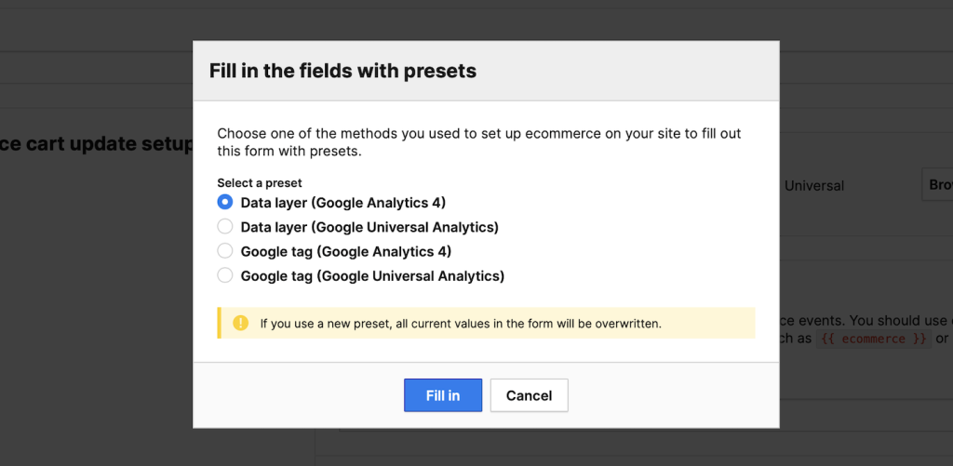Click the 'Fill in the fields with presets' title
The width and height of the screenshot is (953, 466).
tap(342, 71)
